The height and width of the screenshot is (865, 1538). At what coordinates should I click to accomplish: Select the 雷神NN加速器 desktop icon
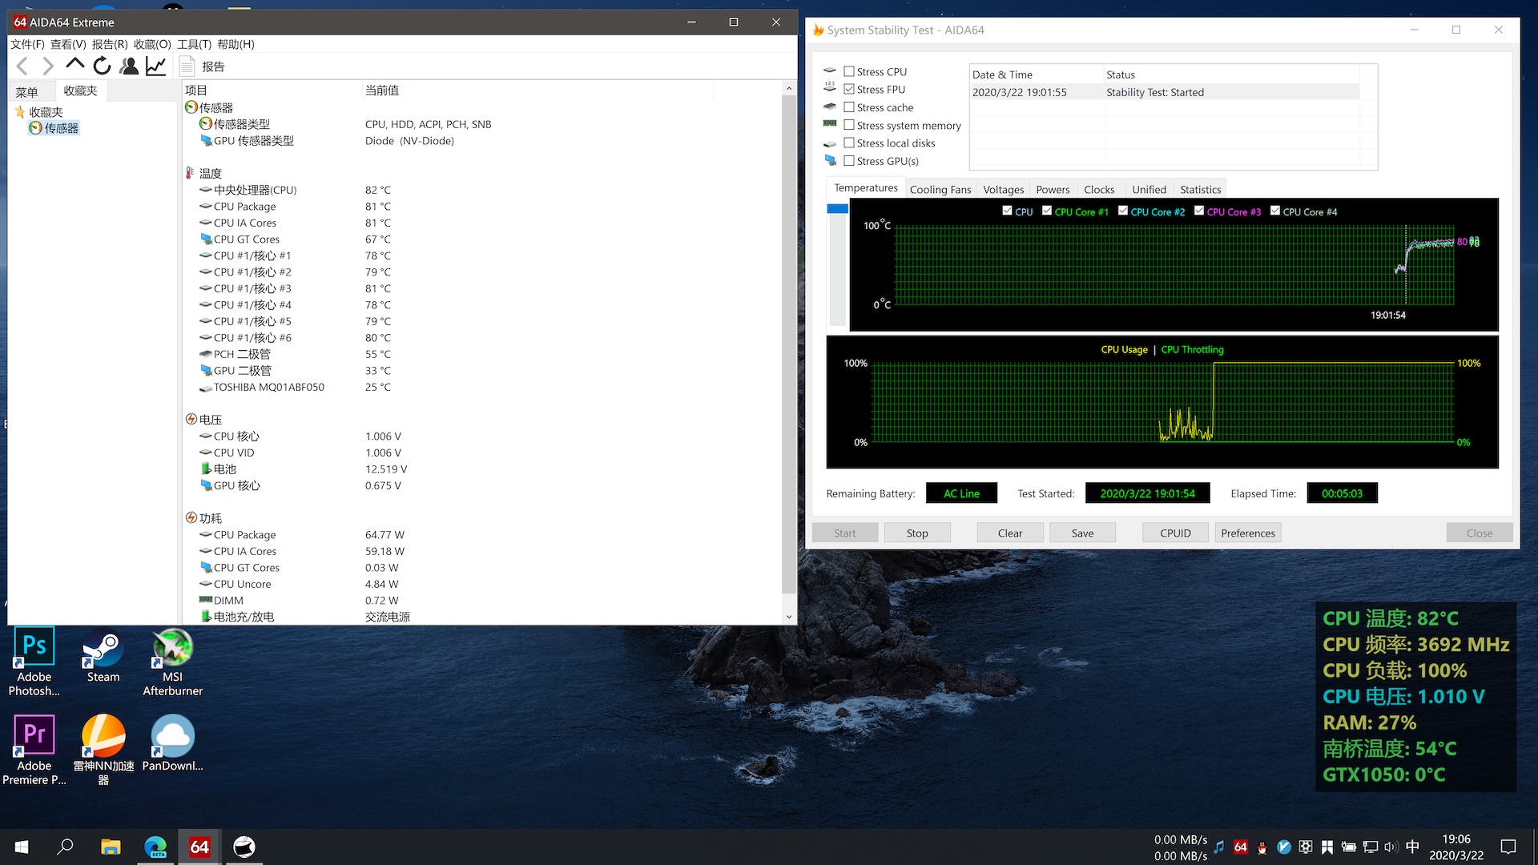tap(103, 750)
